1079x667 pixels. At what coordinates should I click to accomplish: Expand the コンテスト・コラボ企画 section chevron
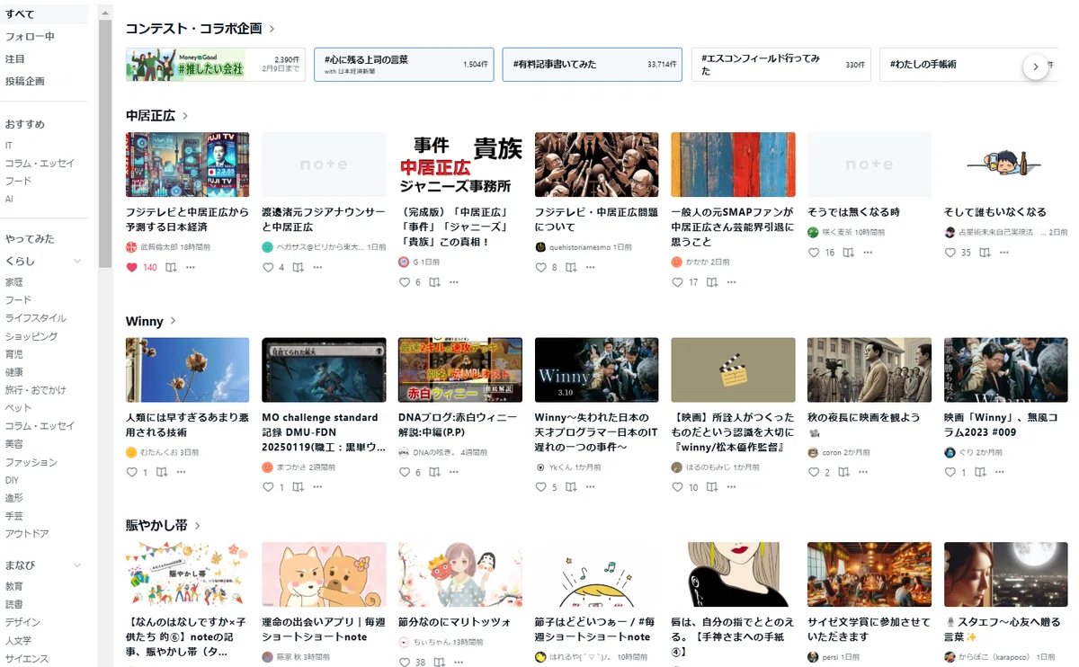272,29
